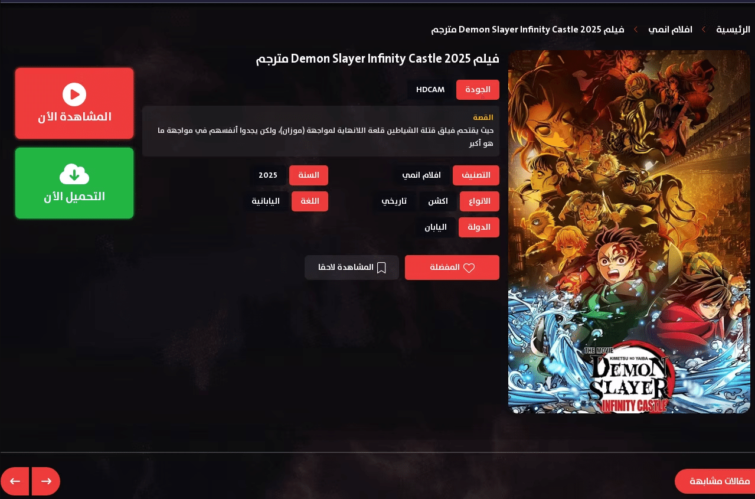Toggle المشاهدة لاحقا watch later button
The width and height of the screenshot is (755, 499).
coord(352,268)
